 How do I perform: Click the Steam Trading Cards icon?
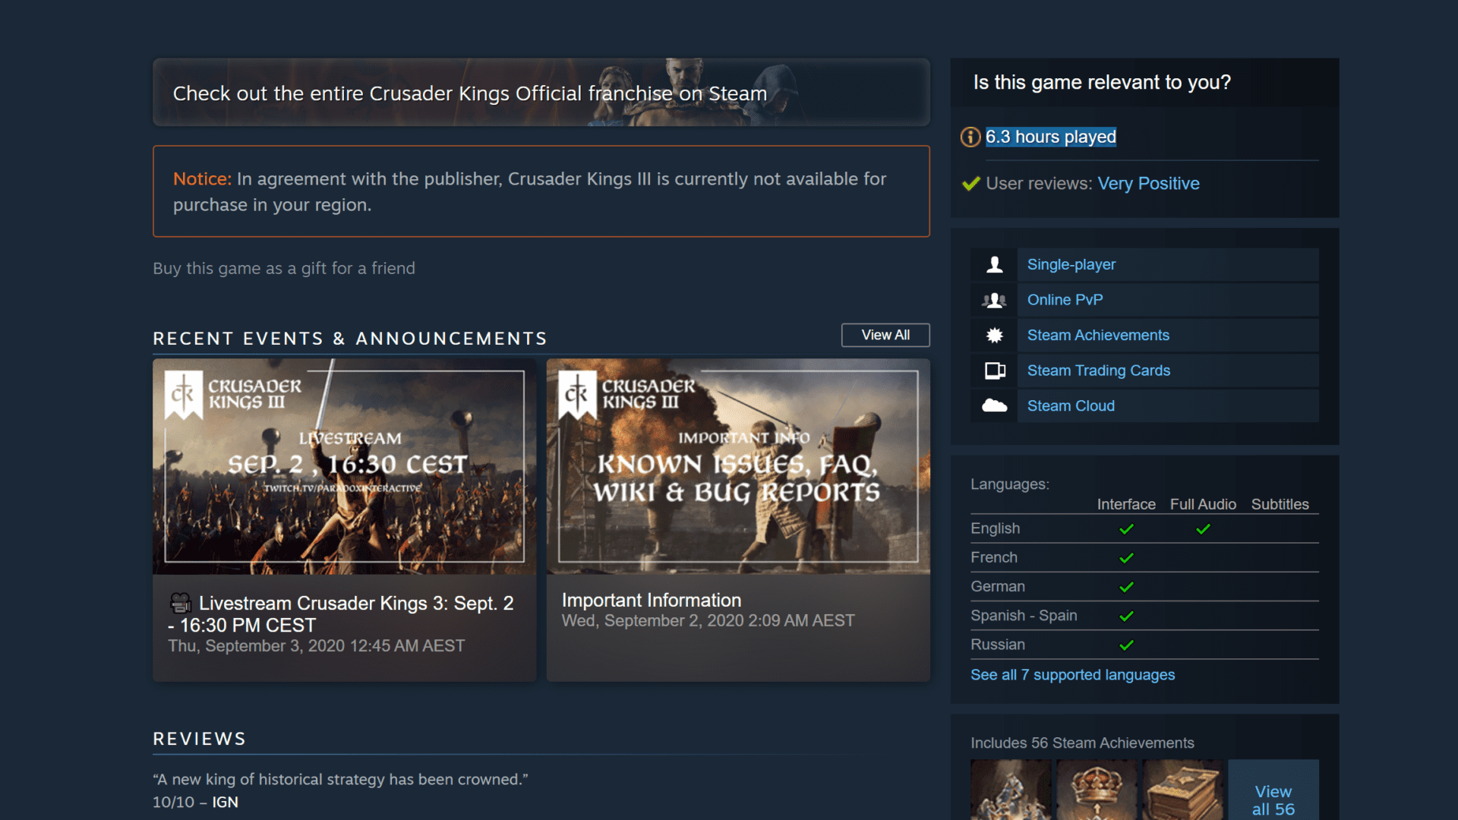(x=994, y=371)
